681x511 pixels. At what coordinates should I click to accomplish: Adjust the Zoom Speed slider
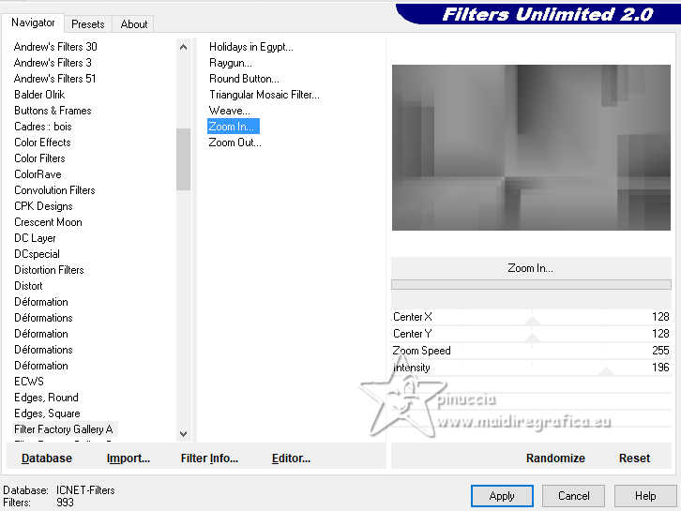[531, 351]
